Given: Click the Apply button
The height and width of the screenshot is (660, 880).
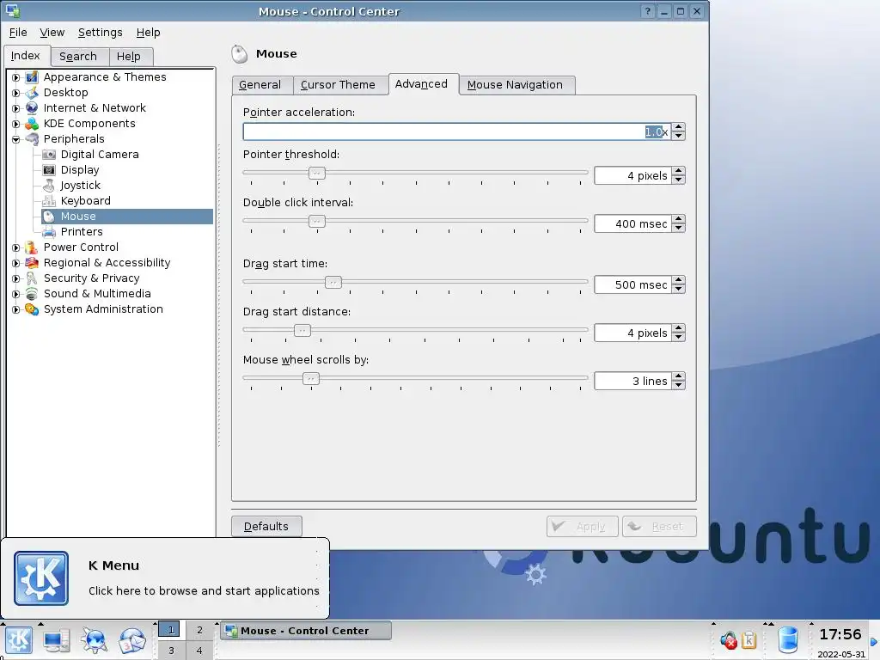Looking at the screenshot, I should [582, 527].
